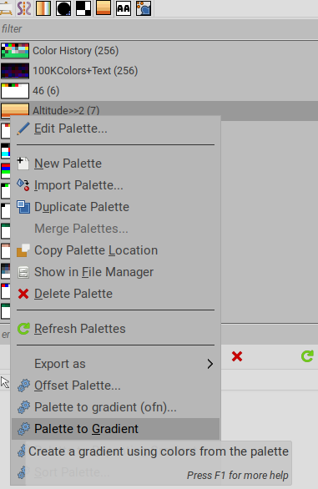Open the Fonts AA tab icon
318x489 pixels.
[x=124, y=8]
